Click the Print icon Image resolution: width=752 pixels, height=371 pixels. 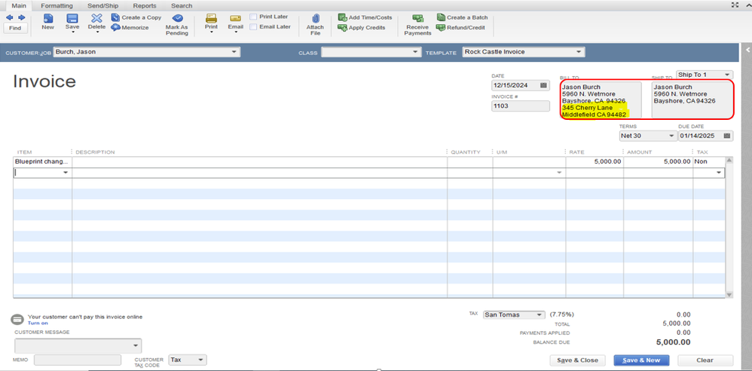pyautogui.click(x=212, y=18)
